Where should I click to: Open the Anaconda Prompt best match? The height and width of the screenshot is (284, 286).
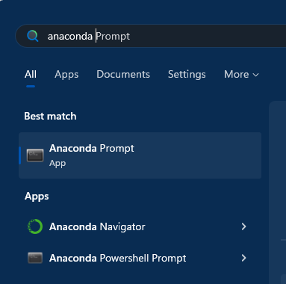pyautogui.click(x=140, y=155)
